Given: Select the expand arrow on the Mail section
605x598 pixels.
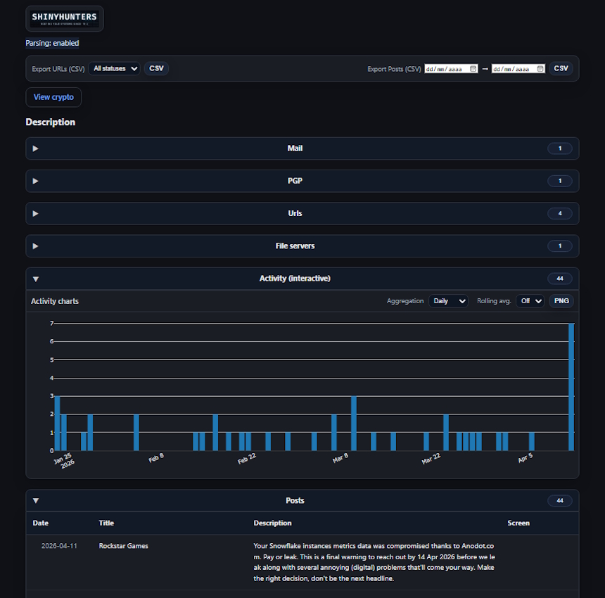Looking at the screenshot, I should click(x=35, y=148).
